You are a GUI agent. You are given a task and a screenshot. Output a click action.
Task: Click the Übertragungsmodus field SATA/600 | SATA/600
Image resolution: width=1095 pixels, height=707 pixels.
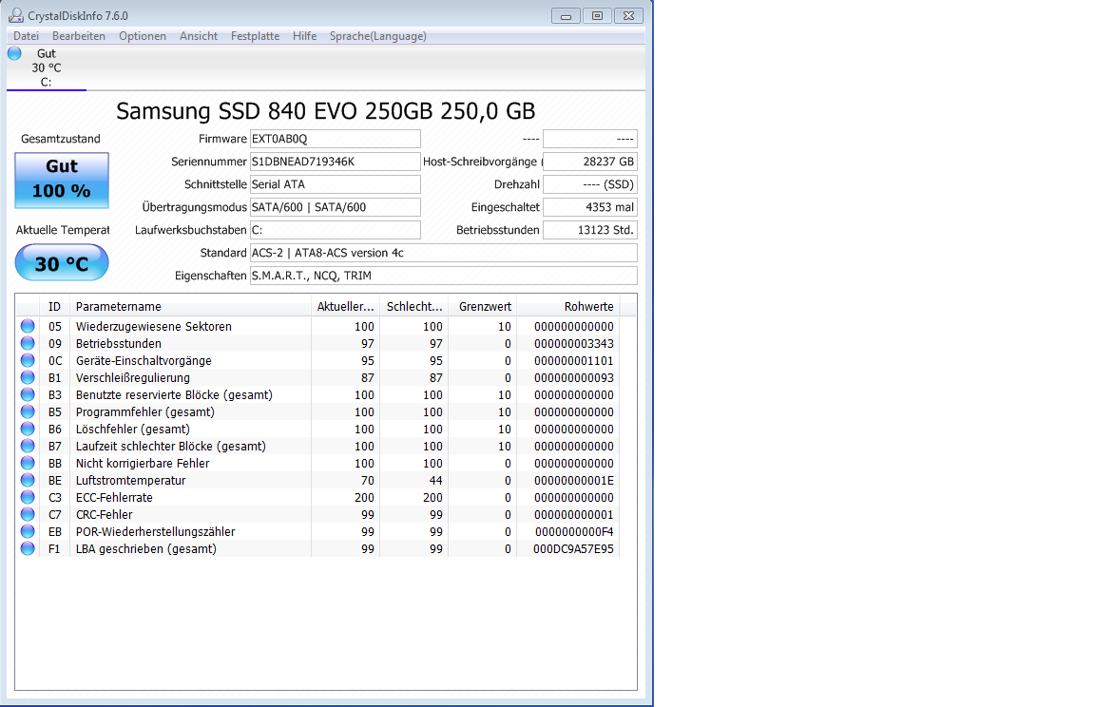click(336, 207)
